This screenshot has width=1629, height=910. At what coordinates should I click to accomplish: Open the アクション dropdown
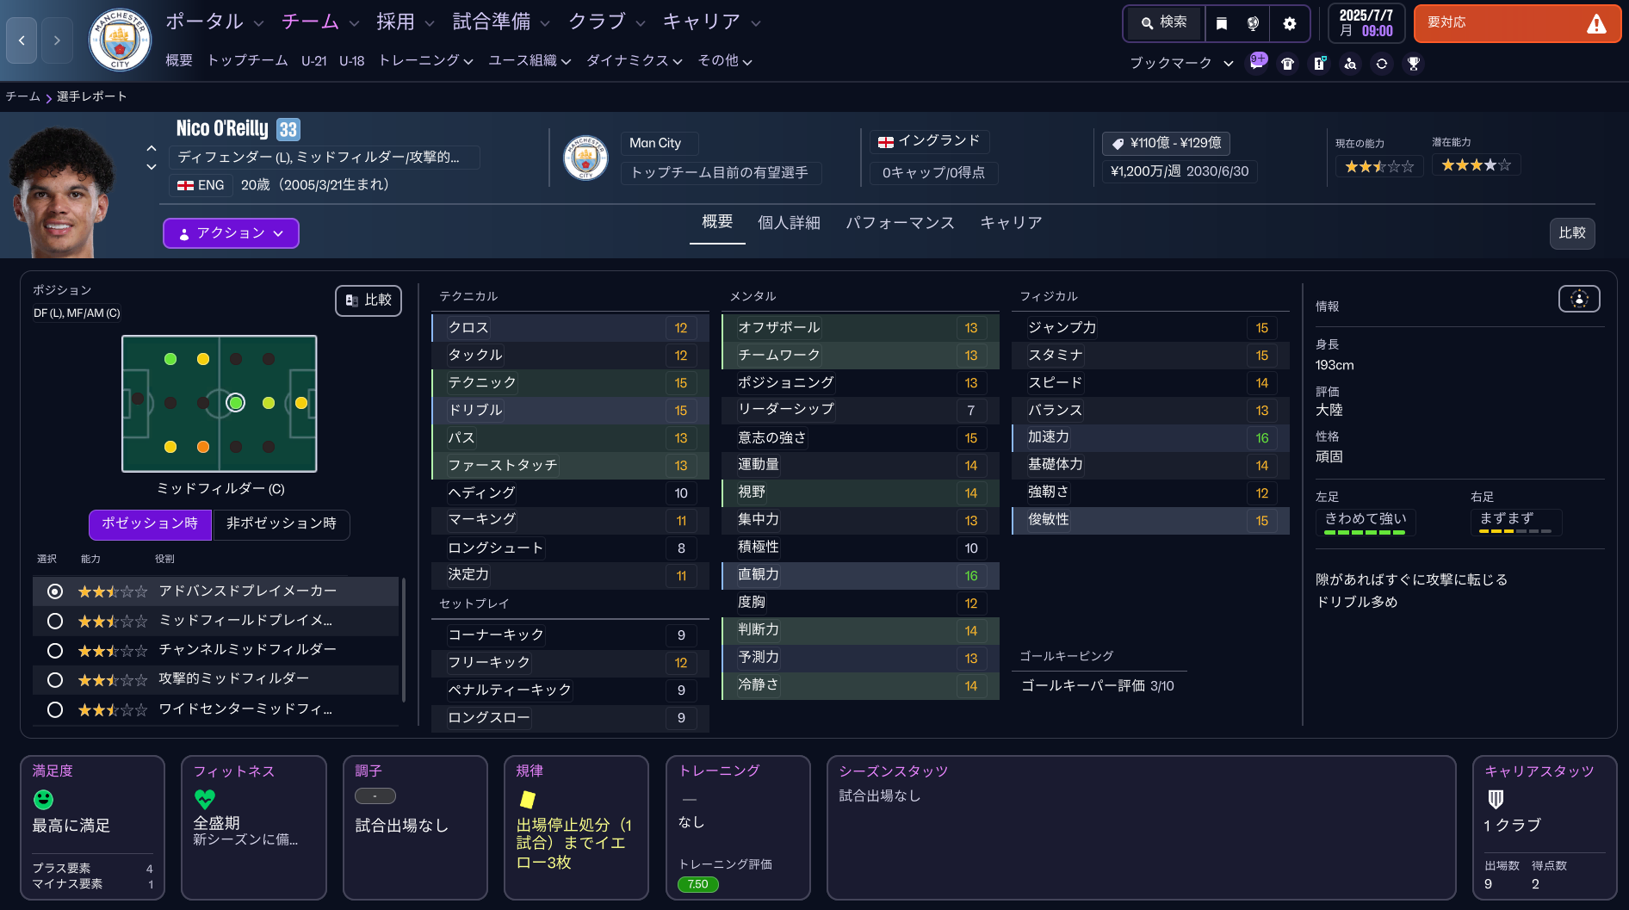[231, 233]
